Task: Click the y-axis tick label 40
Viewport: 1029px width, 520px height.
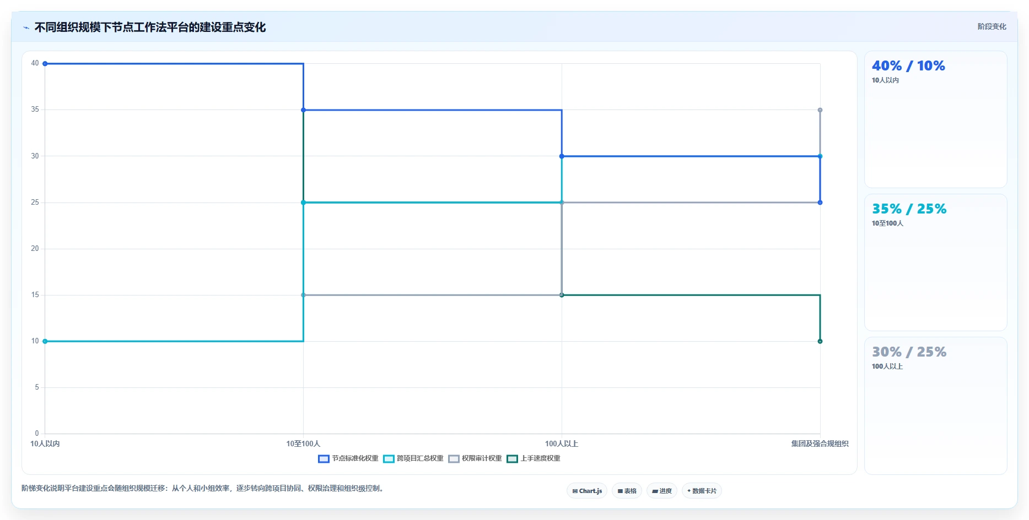Action: pos(35,63)
